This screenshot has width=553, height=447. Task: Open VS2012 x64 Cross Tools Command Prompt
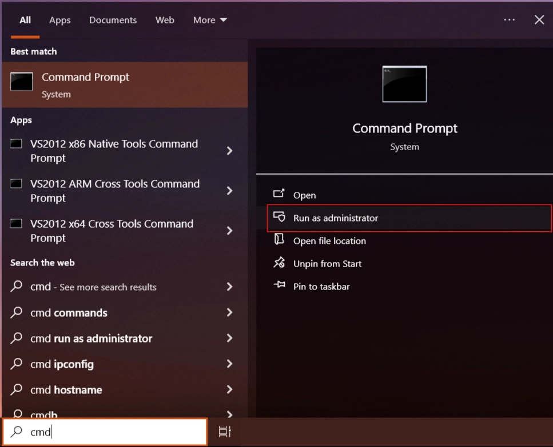click(112, 231)
